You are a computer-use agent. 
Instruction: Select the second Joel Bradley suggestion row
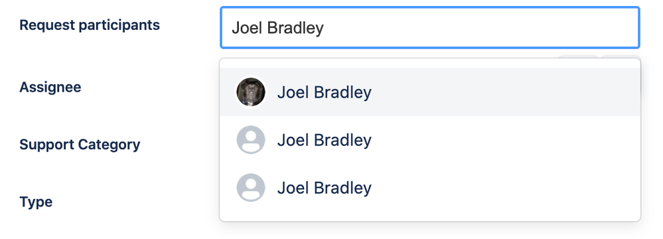pos(430,139)
